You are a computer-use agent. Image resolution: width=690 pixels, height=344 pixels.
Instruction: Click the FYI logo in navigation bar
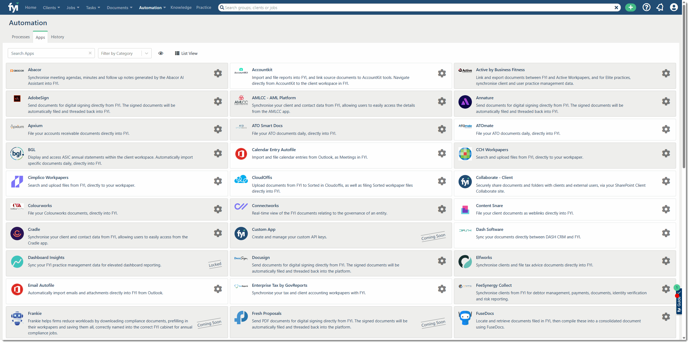click(13, 7)
